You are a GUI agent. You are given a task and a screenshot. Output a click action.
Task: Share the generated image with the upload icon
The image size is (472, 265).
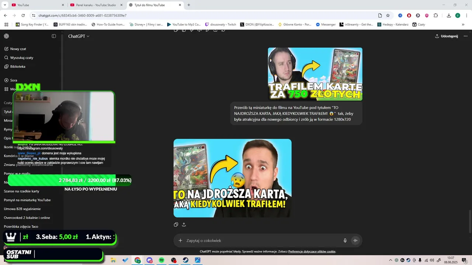(x=184, y=225)
